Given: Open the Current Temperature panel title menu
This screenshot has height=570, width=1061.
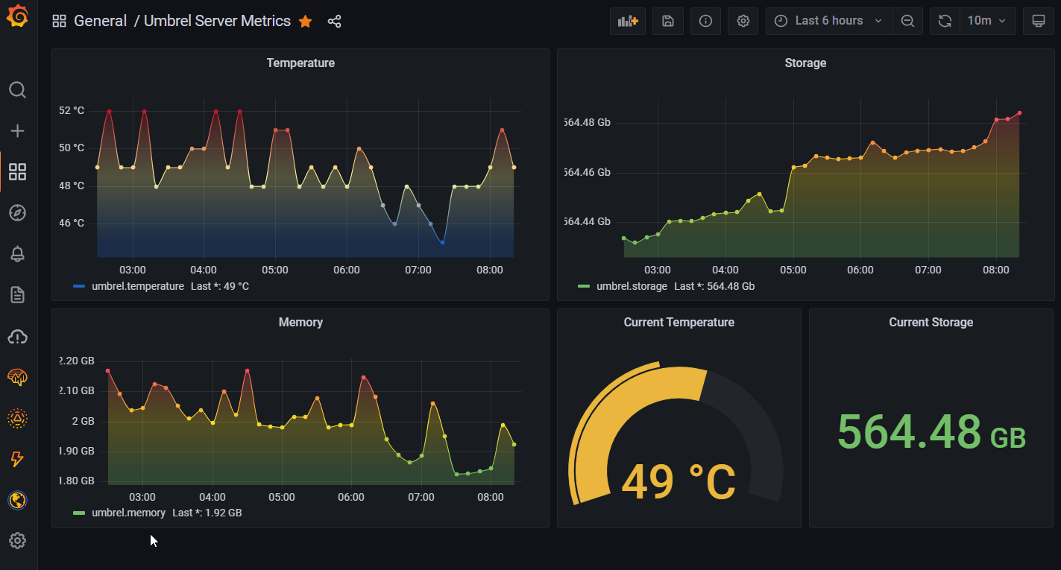Looking at the screenshot, I should point(679,323).
